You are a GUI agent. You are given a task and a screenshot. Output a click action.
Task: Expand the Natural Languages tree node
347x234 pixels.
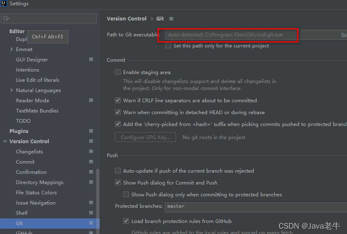[11, 90]
